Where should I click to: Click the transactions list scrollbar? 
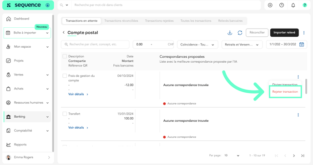[306, 86]
